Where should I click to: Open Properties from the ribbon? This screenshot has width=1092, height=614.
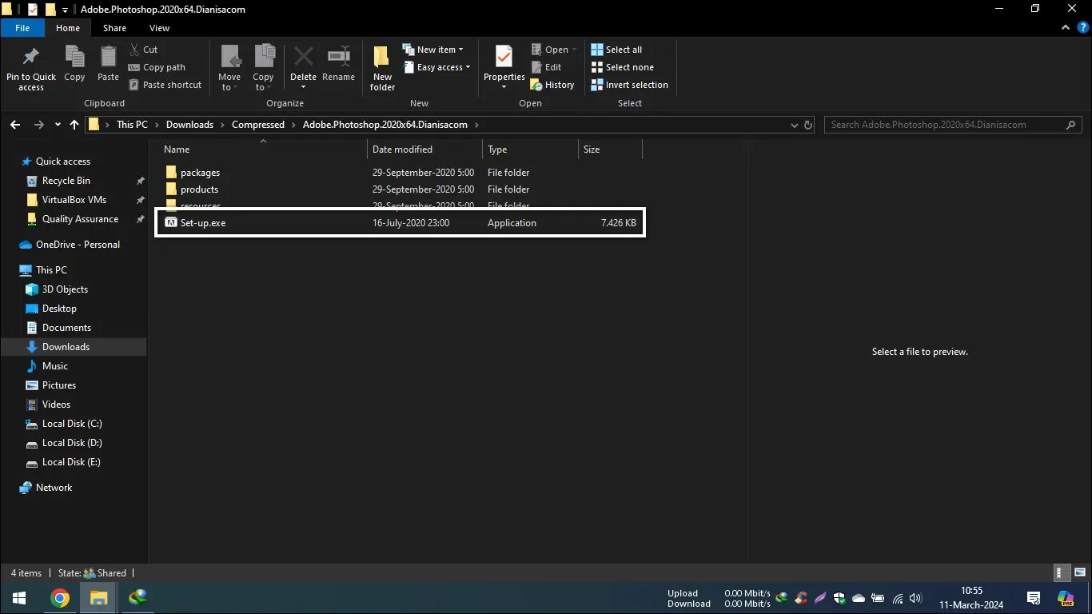click(x=504, y=64)
